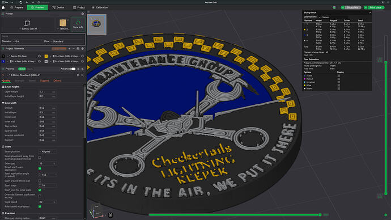The image size is (391, 220).
Task: Add a new project filament
Action: tap(69, 49)
